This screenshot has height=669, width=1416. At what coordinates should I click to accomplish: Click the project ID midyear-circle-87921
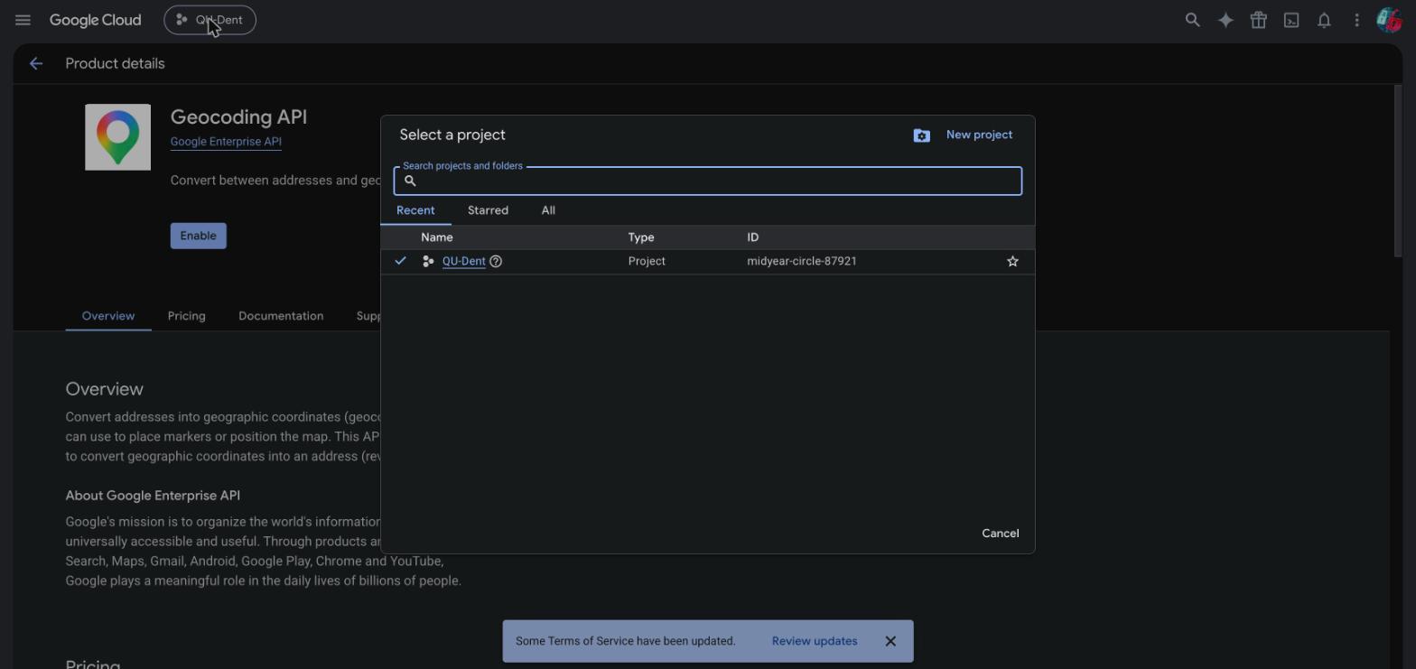point(802,261)
